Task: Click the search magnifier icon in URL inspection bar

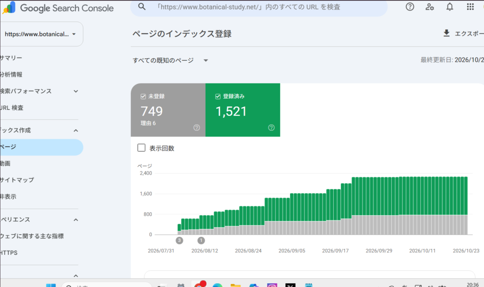Action: (x=142, y=7)
